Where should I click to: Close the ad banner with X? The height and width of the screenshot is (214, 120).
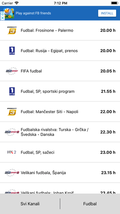click(2, 18)
